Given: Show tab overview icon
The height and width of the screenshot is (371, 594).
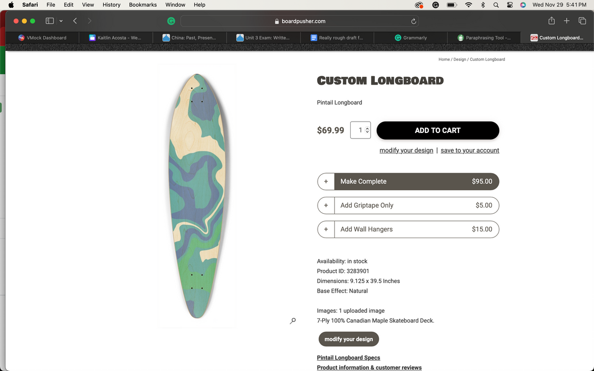Looking at the screenshot, I should 582,21.
